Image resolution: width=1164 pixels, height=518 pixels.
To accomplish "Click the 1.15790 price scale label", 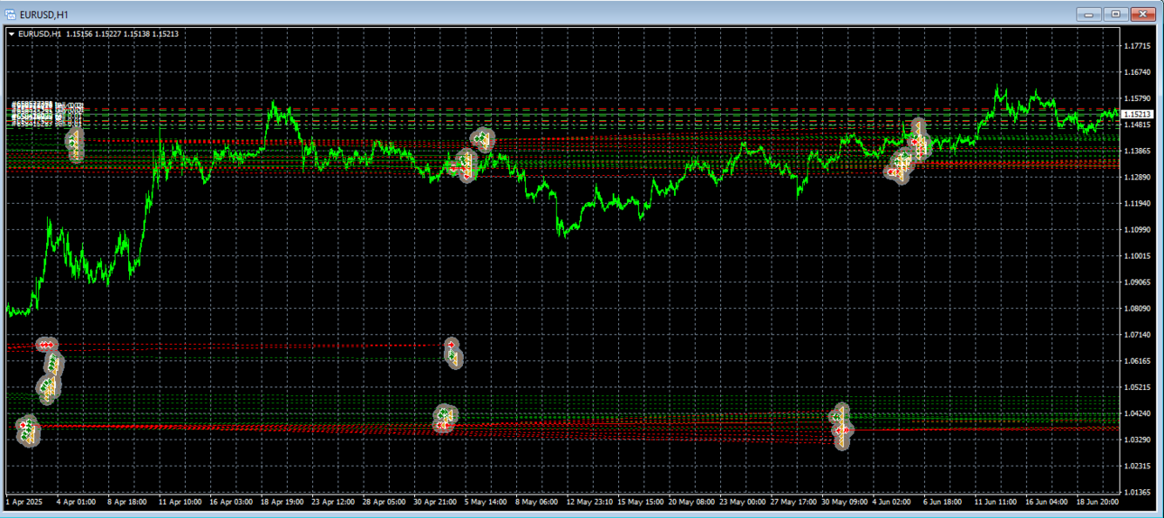I will 1139,98.
